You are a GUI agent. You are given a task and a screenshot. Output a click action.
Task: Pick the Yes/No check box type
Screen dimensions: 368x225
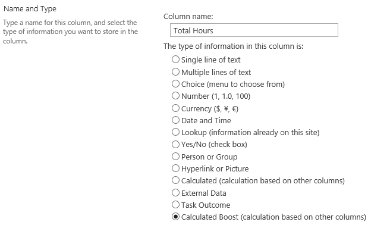175,144
